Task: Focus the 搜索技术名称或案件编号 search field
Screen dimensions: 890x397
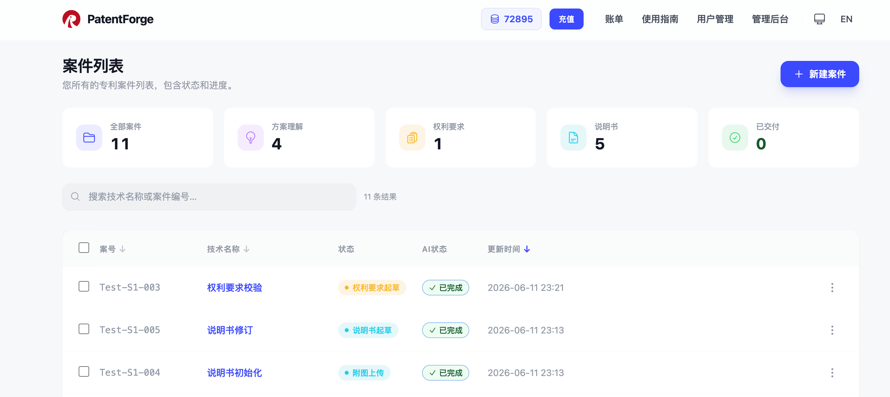Action: pos(209,197)
